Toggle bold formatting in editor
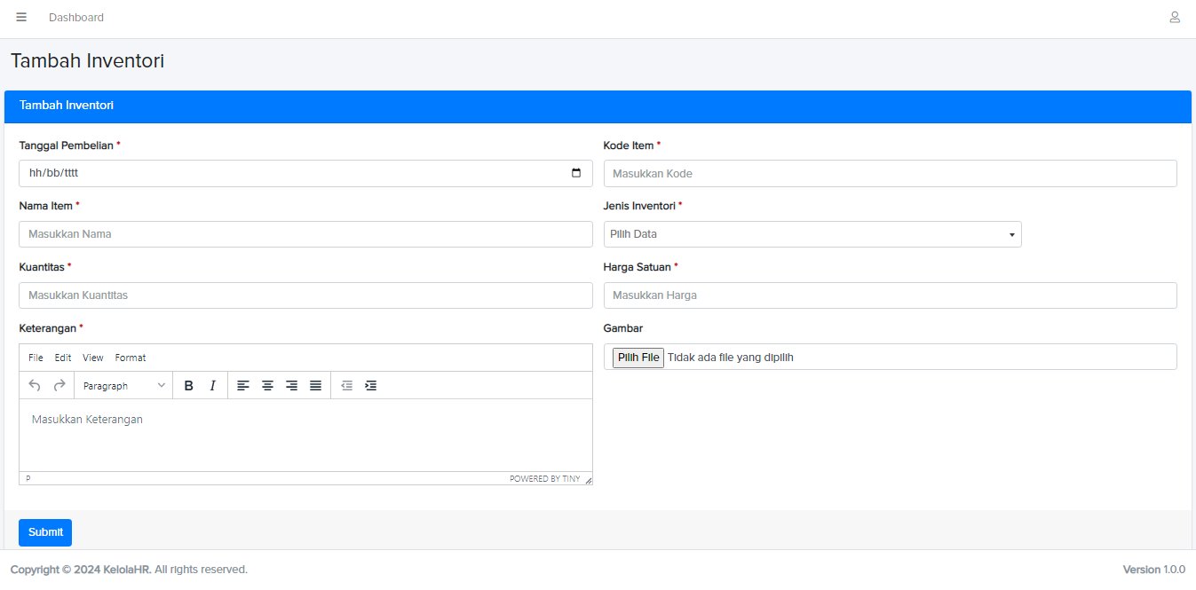Screen dimensions: 1196x590 click(188, 386)
